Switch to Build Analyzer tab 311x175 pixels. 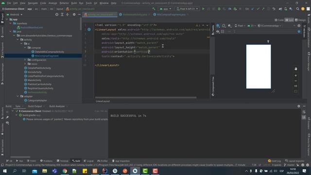(x=57, y=106)
